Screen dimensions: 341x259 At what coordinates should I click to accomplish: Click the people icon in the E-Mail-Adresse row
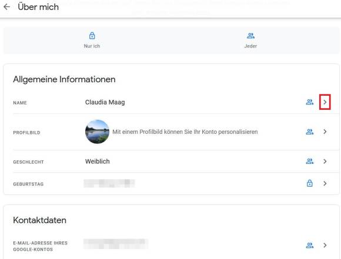click(309, 245)
